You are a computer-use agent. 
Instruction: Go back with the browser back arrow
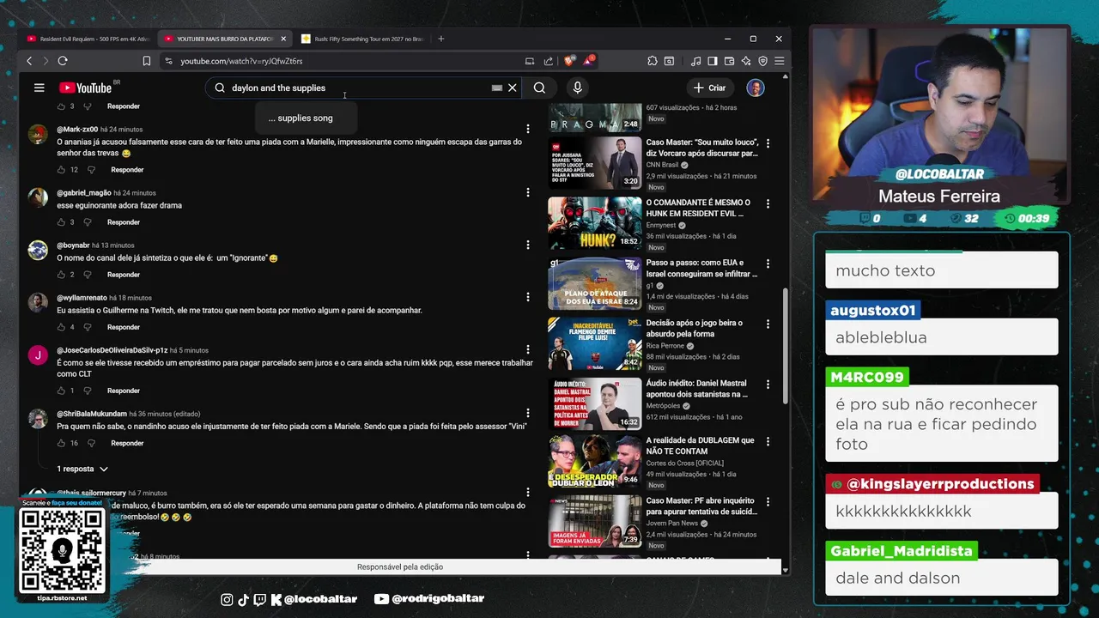[29, 61]
